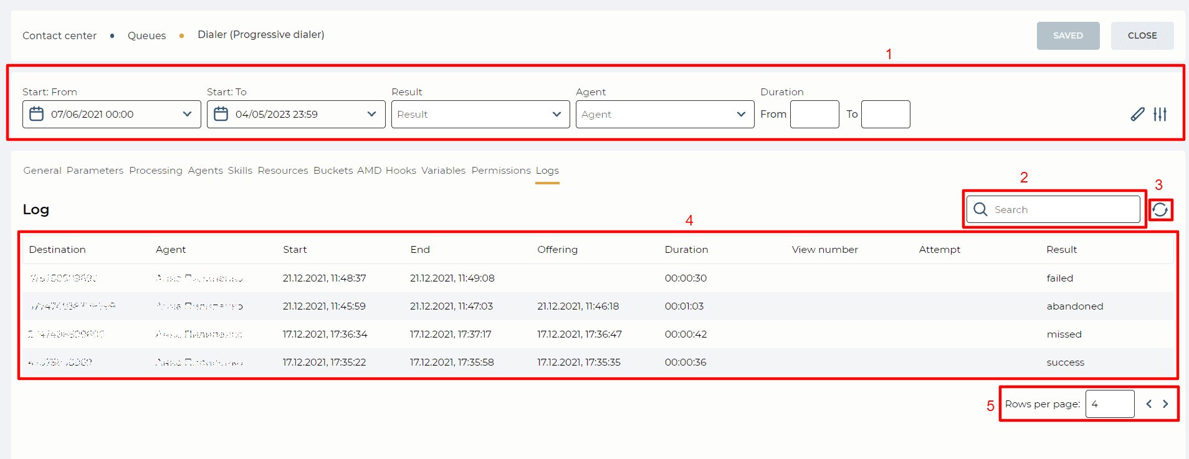Select the Skills tab
The width and height of the screenshot is (1189, 459).
point(240,170)
